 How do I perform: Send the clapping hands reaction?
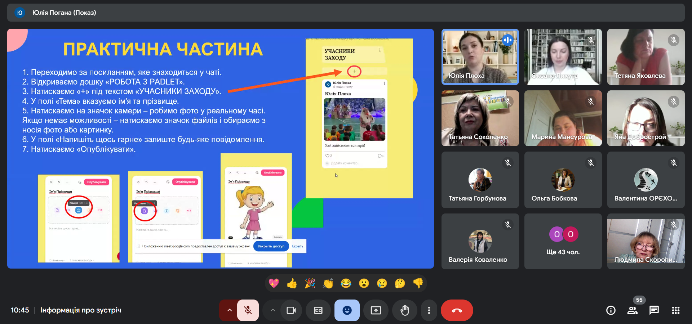328,283
